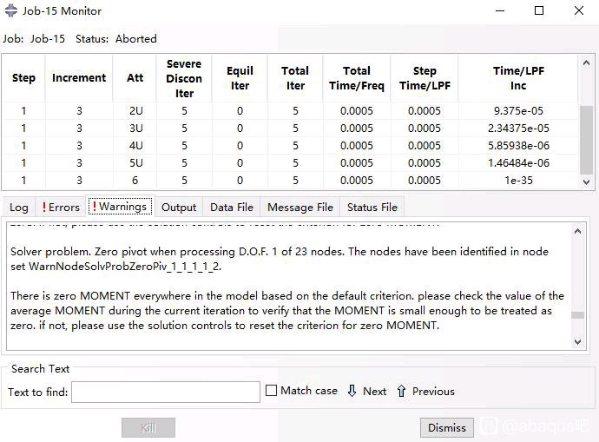Image resolution: width=599 pixels, height=442 pixels.
Task: Open the Status File tab
Action: click(372, 208)
